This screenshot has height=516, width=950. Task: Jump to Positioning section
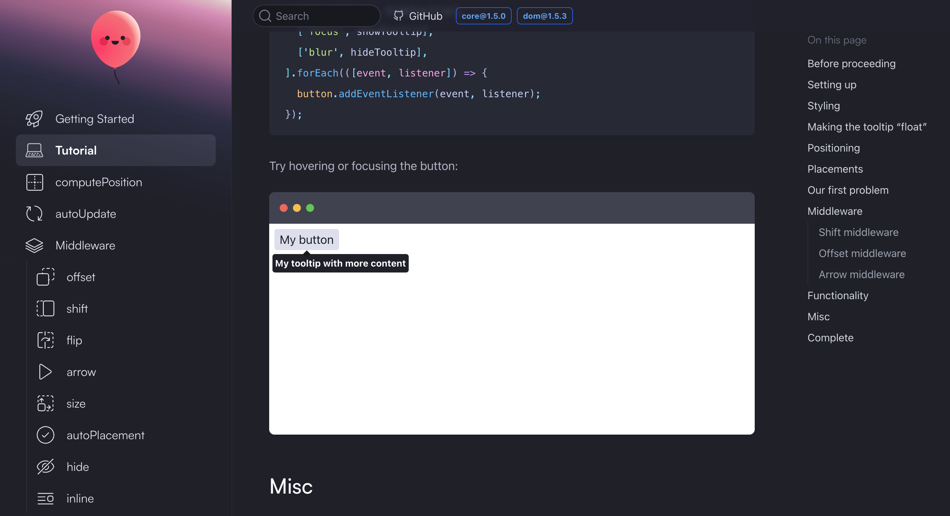point(834,148)
